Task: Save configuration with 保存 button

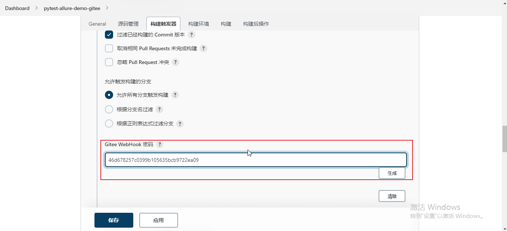Action: point(114,220)
